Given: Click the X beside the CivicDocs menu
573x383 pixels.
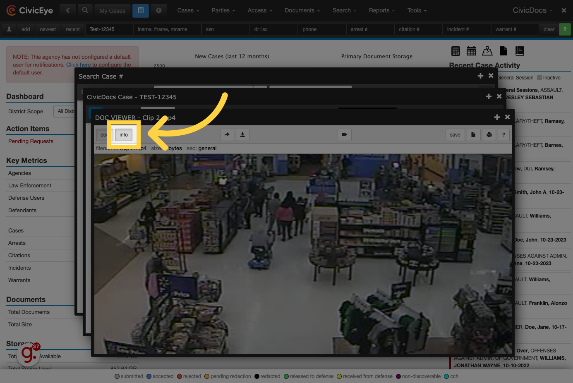Looking at the screenshot, I should 564,10.
